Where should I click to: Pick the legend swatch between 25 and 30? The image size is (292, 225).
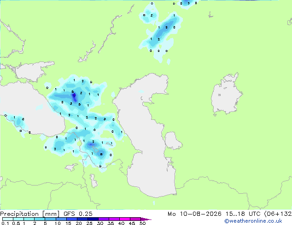point(93,219)
